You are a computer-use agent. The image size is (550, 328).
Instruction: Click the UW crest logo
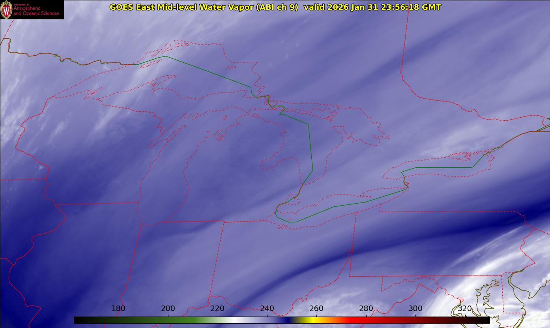pyautogui.click(x=6, y=10)
